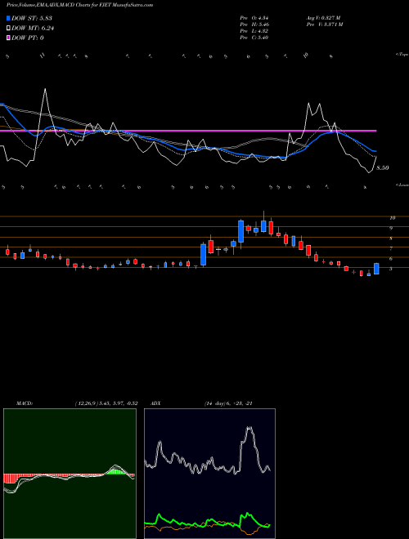The height and width of the screenshot is (539, 409).
Task: Click the price axis label 6
Action: [x=391, y=259]
